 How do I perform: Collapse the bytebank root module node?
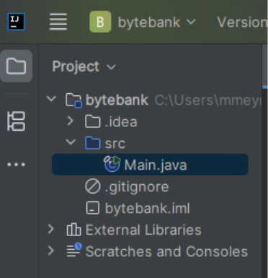pos(51,99)
